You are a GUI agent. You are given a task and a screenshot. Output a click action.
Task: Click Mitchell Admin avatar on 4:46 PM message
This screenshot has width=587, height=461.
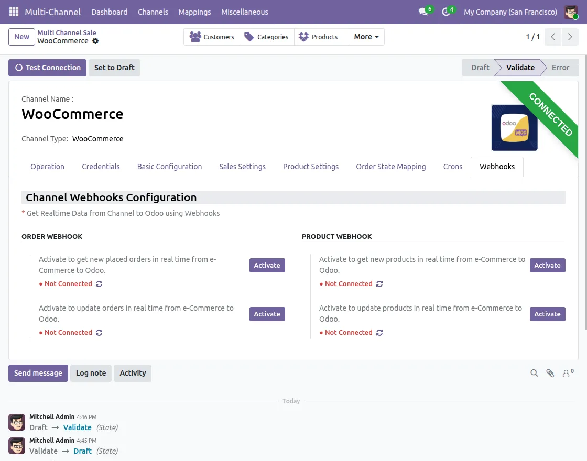click(17, 422)
